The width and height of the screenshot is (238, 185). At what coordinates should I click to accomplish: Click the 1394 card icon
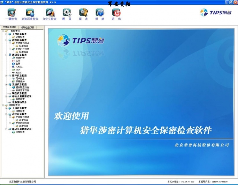point(13,70)
